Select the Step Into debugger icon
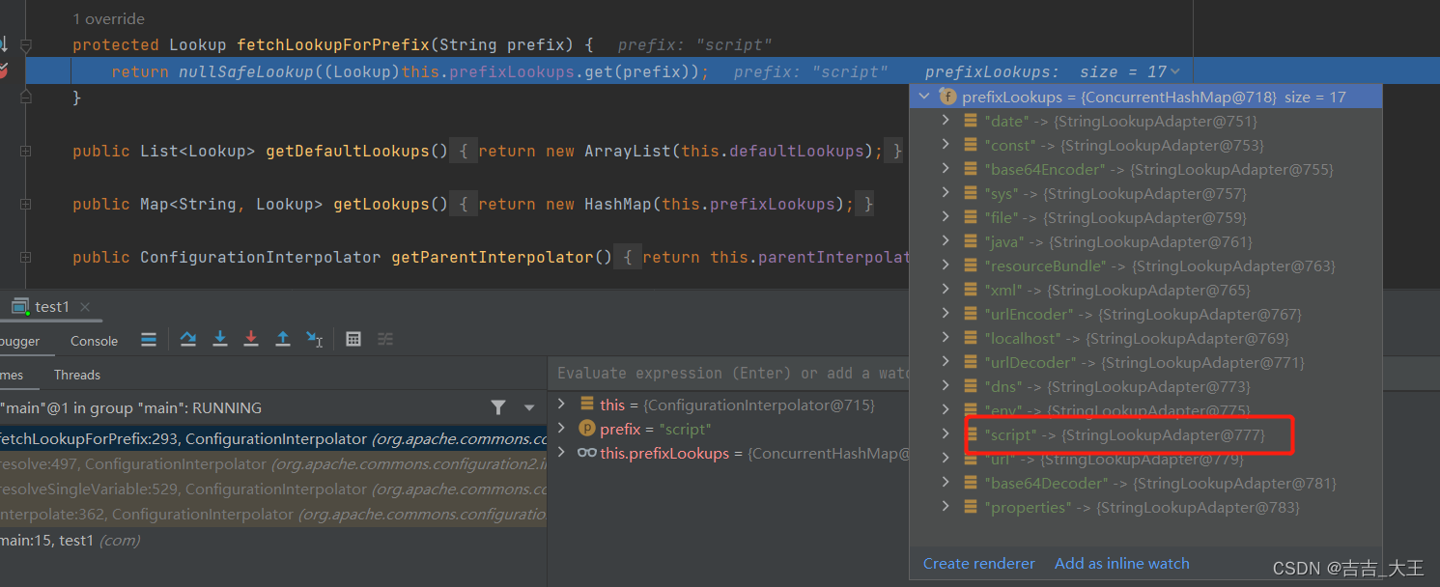 (220, 339)
